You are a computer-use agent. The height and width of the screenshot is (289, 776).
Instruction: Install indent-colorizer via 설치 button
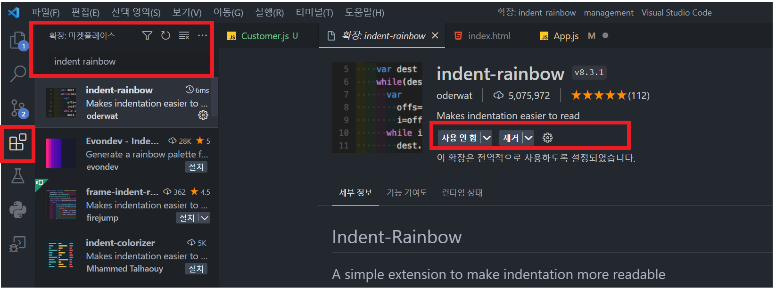(196, 269)
